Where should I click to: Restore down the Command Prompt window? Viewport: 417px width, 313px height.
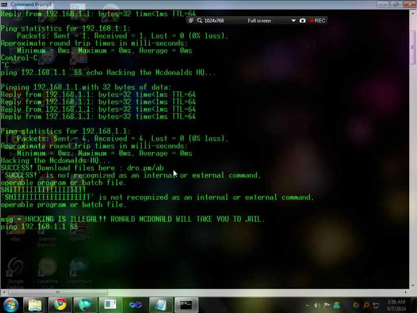pyautogui.click(x=396, y=4)
